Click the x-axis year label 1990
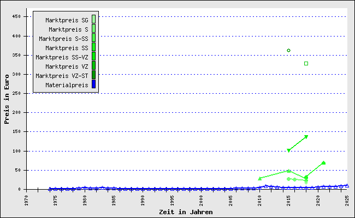This screenshot has width=355, height=218. (143, 201)
